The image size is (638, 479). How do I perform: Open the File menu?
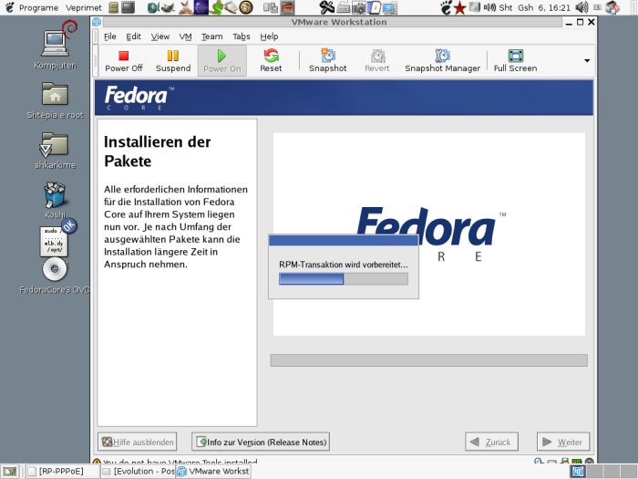110,36
